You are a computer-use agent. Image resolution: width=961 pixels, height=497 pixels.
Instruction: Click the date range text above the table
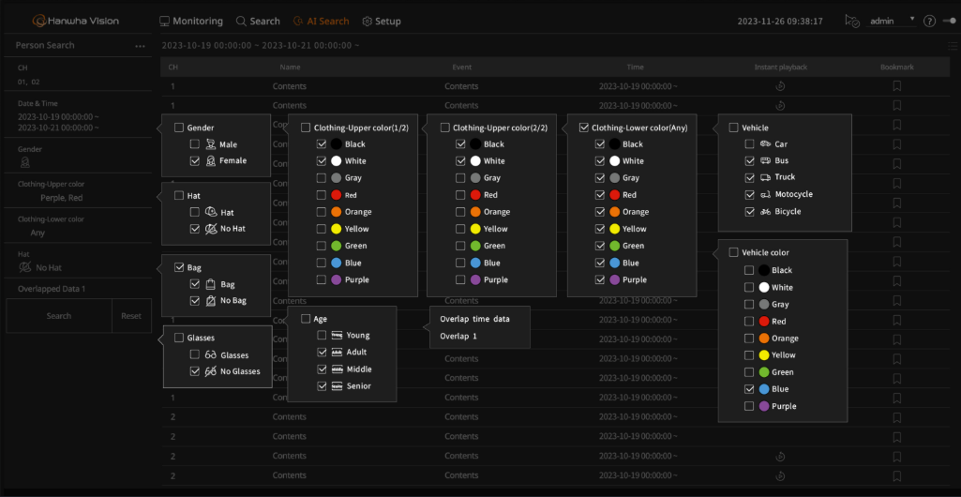(x=261, y=45)
